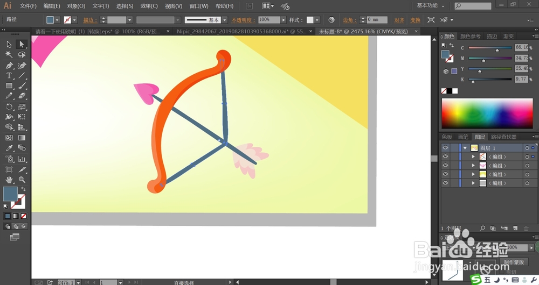The image size is (539, 285).
Task: Select the Eyedropper tool
Action: tap(9, 148)
